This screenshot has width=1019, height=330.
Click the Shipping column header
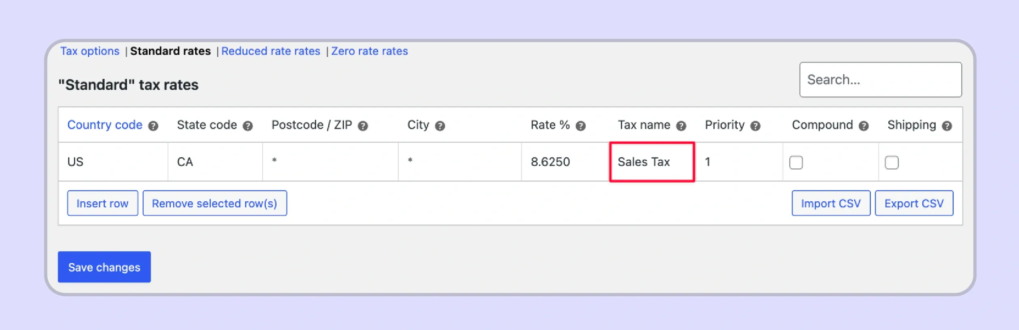(912, 125)
